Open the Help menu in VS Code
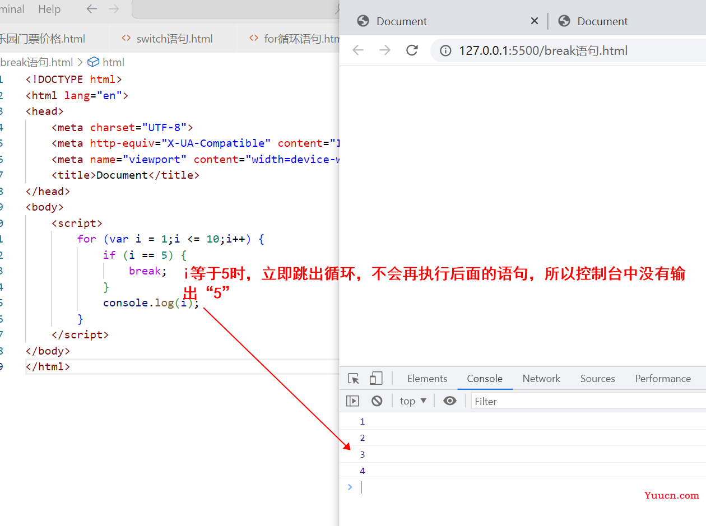The height and width of the screenshot is (526, 706). (49, 9)
